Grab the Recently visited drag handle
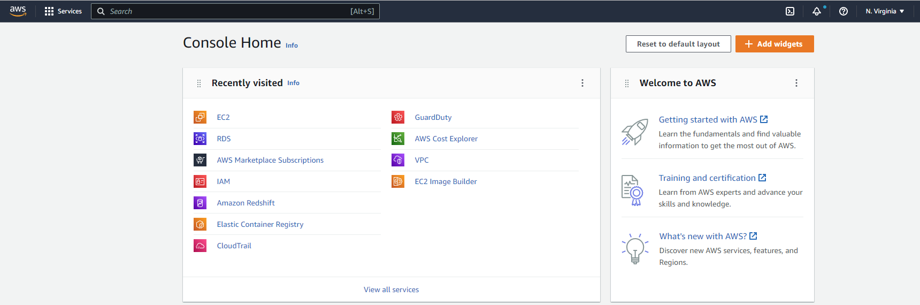The image size is (920, 305). pos(199,83)
